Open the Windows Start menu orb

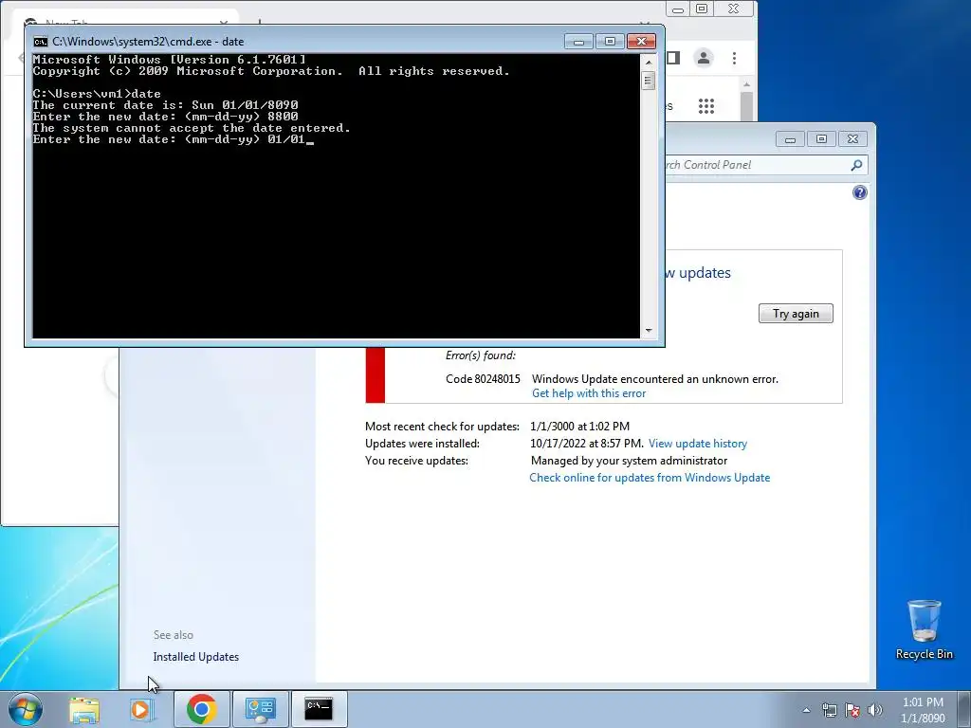click(x=26, y=709)
